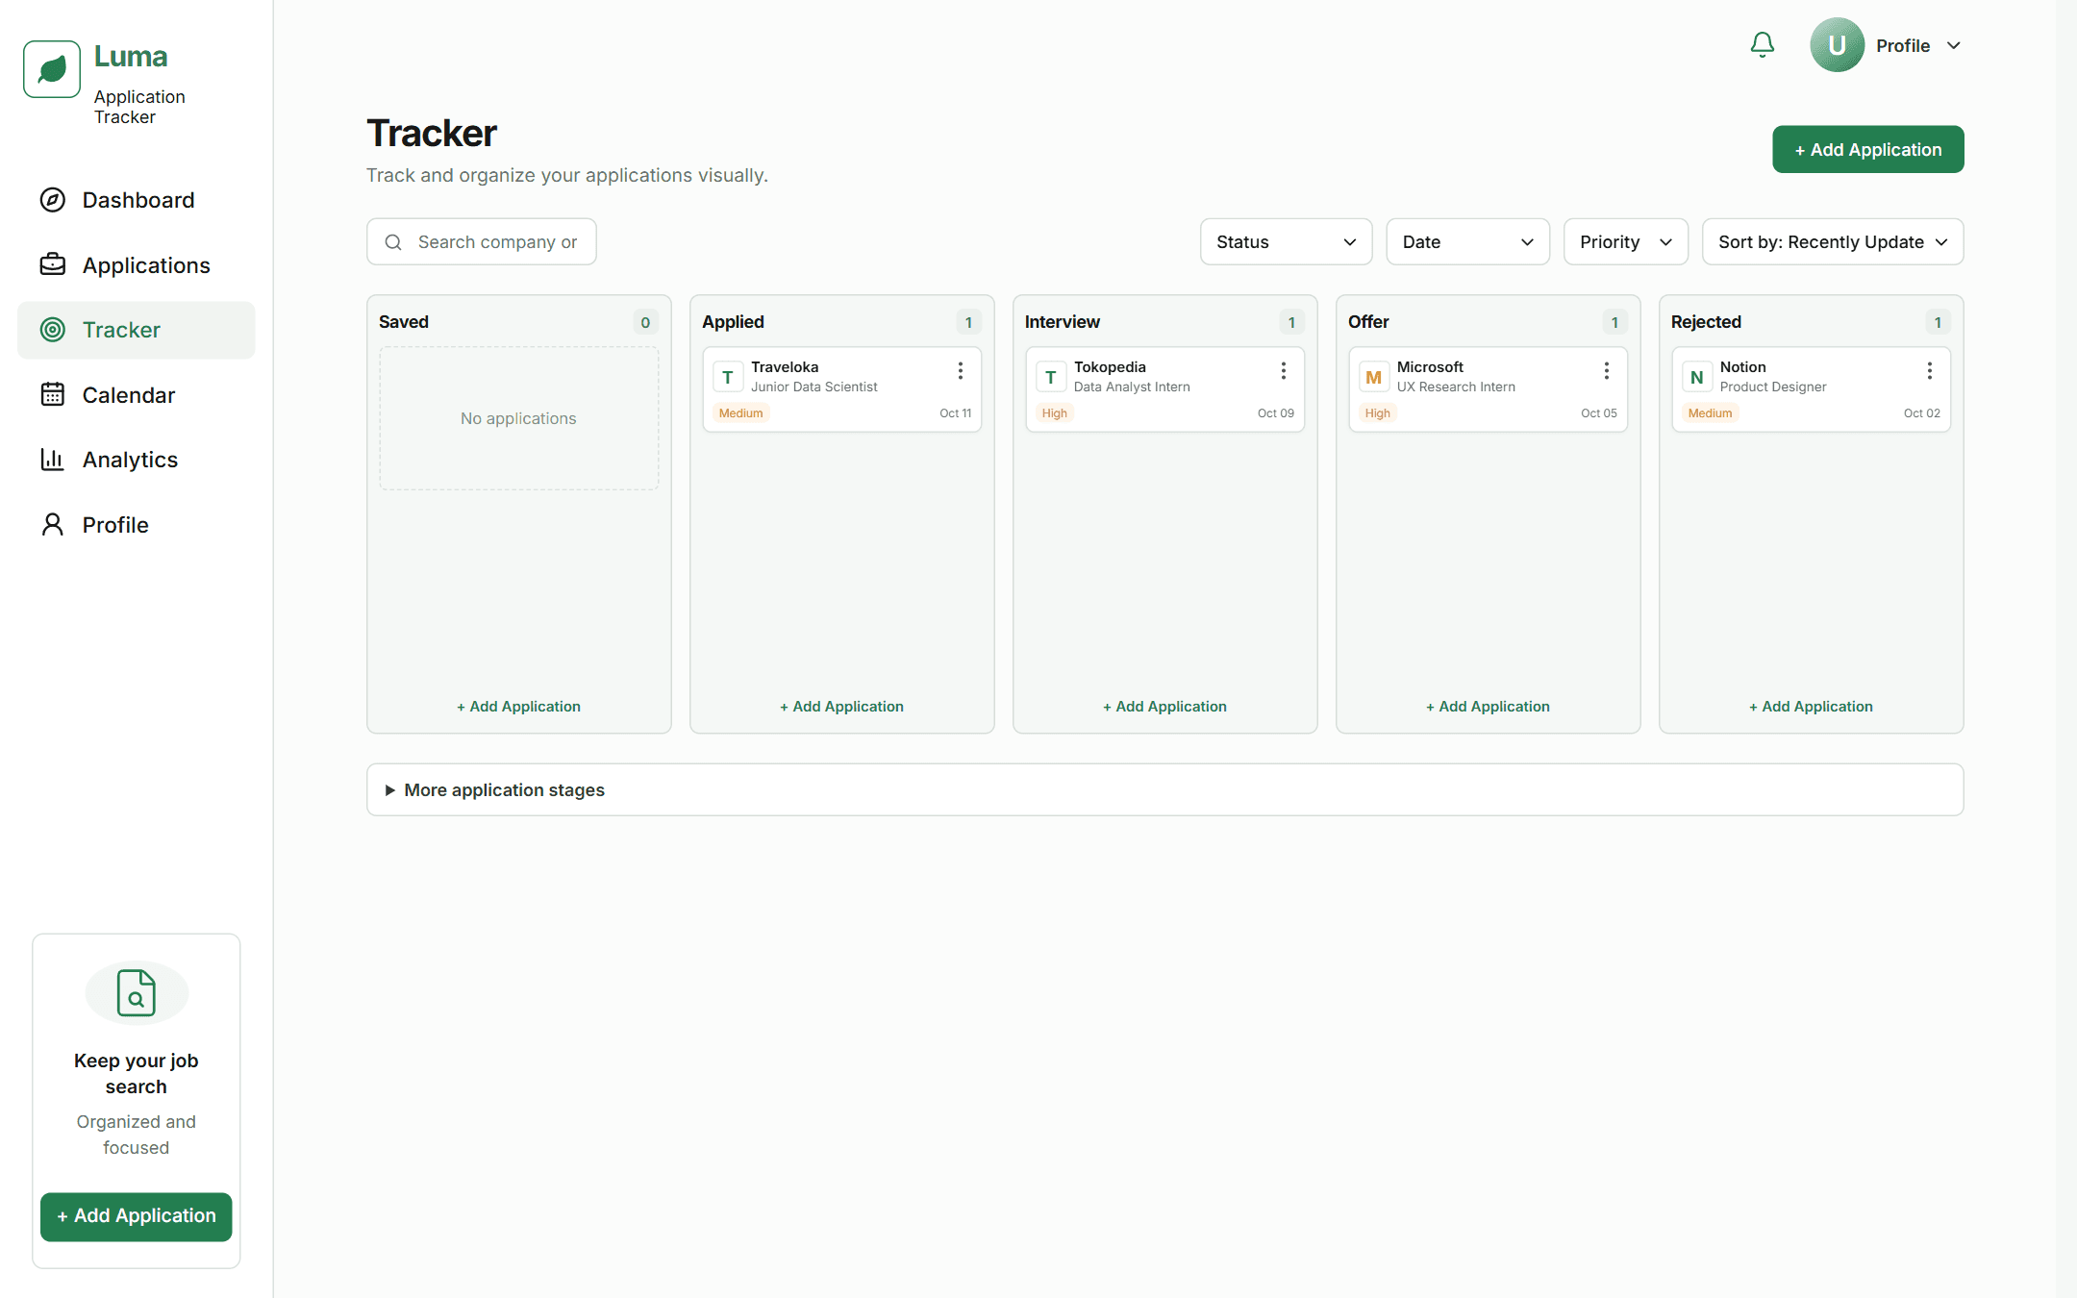
Task: Add application to Saved column
Action: coord(518,707)
